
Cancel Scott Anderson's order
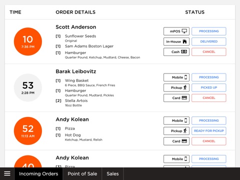(x=209, y=52)
